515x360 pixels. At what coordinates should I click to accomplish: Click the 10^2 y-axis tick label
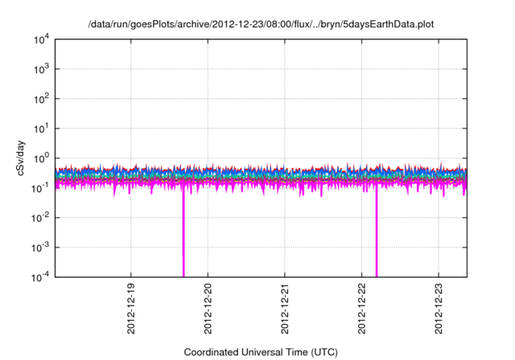(41, 100)
